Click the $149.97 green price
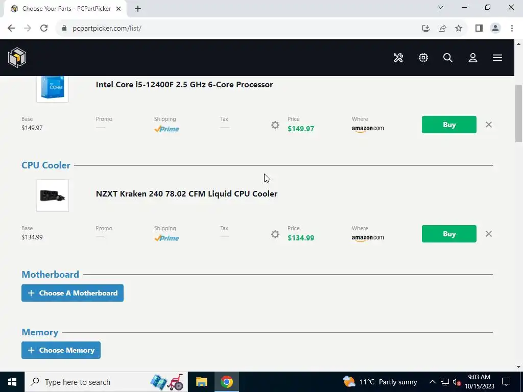 point(301,129)
